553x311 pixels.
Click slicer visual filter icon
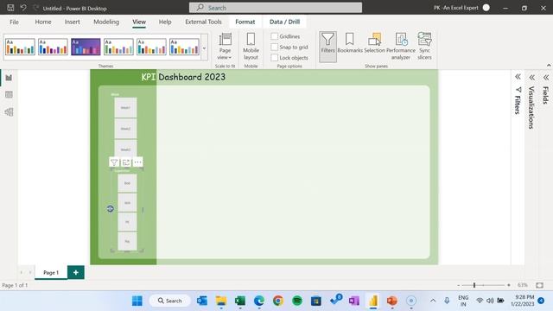point(114,162)
